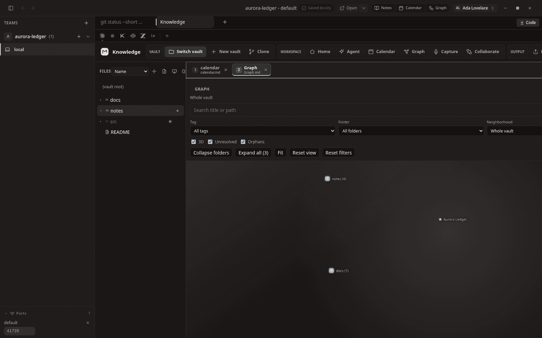Toggle the 3D checkbox
Screen dimensions: 542x338
[193, 142]
